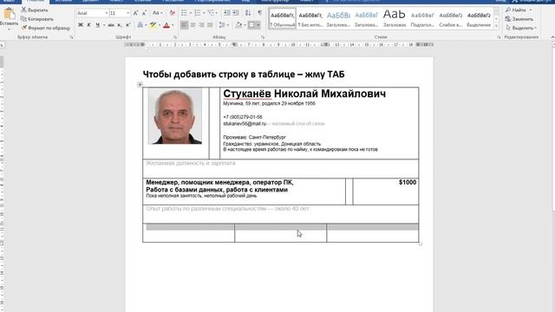Align text right
This screenshot has width=555, height=312.
tap(201, 25)
